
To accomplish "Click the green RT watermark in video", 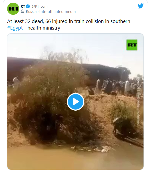I will click(132, 45).
